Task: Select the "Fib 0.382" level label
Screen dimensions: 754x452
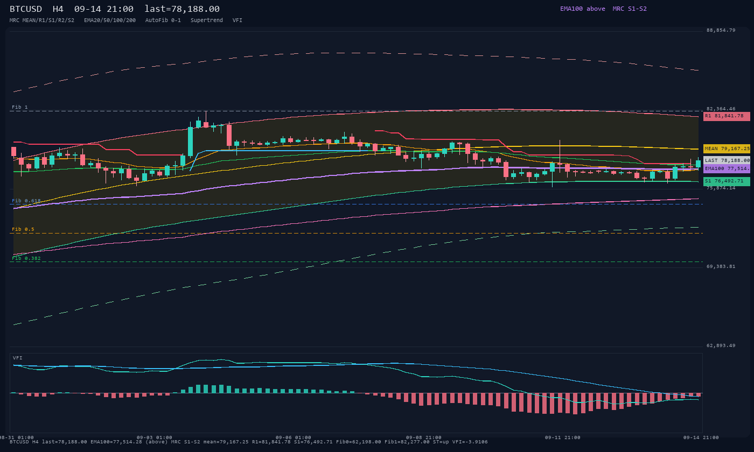Action: 26,258
